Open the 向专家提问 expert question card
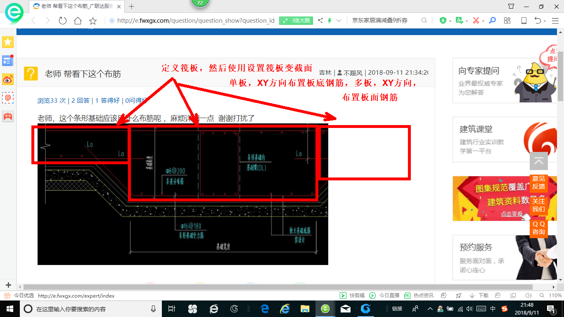This screenshot has width=564, height=317. point(505,80)
